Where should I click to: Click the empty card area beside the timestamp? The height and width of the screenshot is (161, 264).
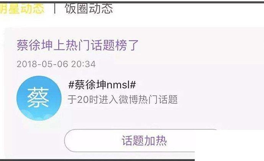pos(177,64)
